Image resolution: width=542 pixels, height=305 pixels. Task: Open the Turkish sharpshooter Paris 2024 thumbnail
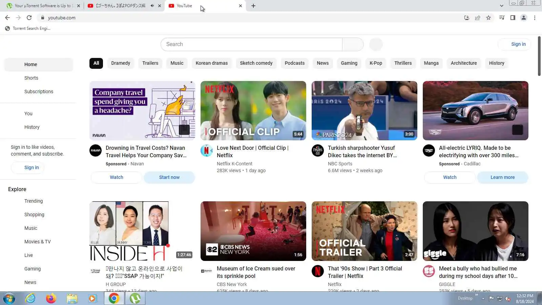click(364, 110)
